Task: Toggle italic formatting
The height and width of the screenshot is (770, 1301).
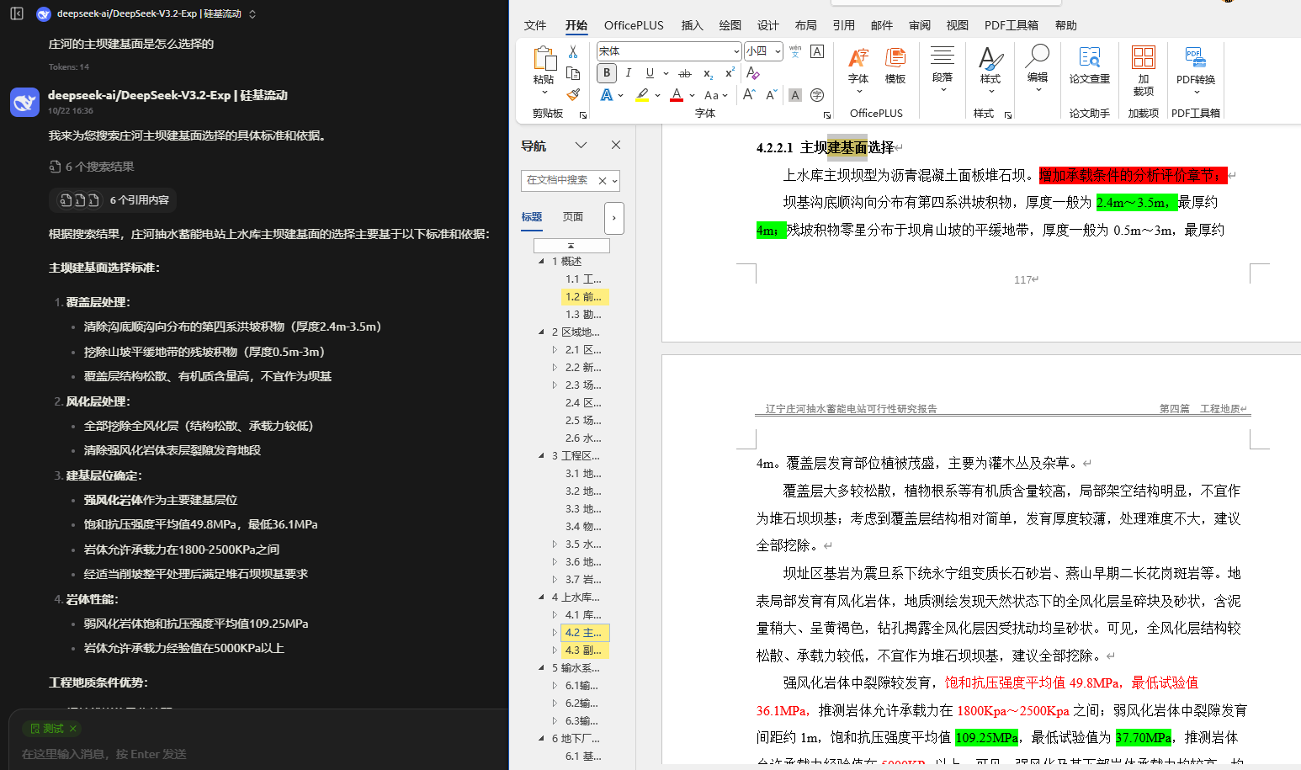Action: coord(629,73)
